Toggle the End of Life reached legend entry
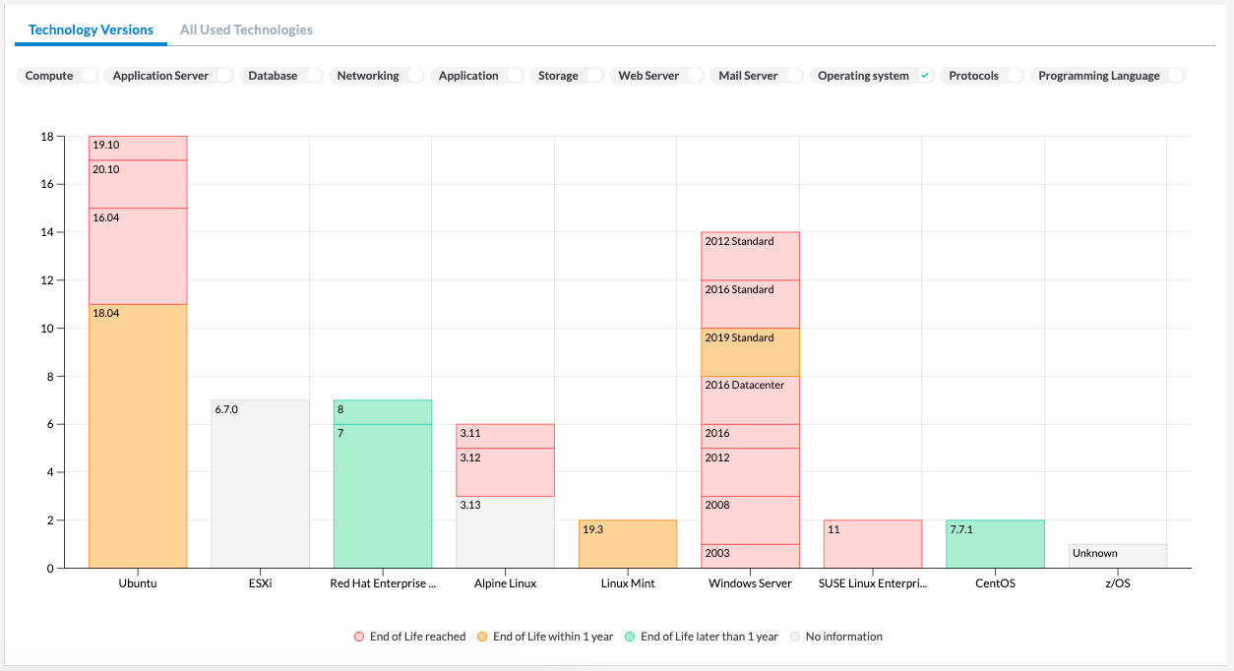Image resolution: width=1234 pixels, height=671 pixels. tap(410, 637)
